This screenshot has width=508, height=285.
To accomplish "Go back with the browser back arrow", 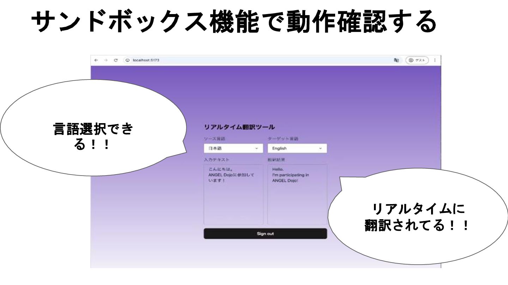I will [x=96, y=60].
